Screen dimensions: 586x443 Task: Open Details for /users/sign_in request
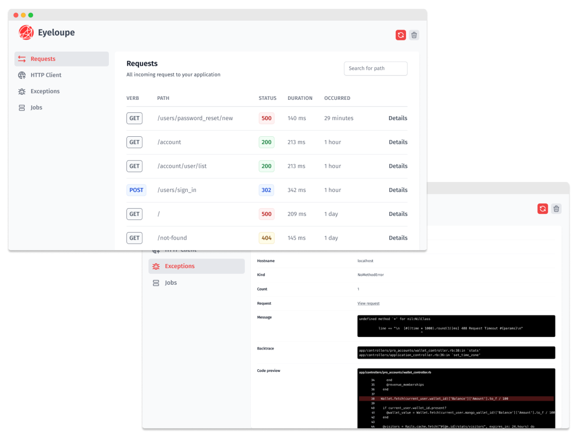coord(398,190)
